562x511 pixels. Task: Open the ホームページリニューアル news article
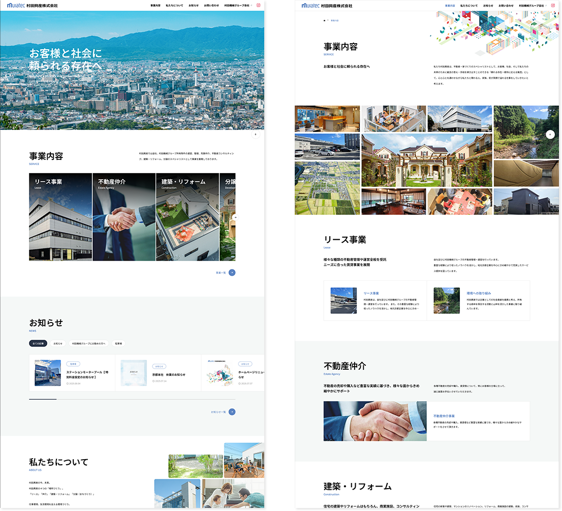coord(251,374)
